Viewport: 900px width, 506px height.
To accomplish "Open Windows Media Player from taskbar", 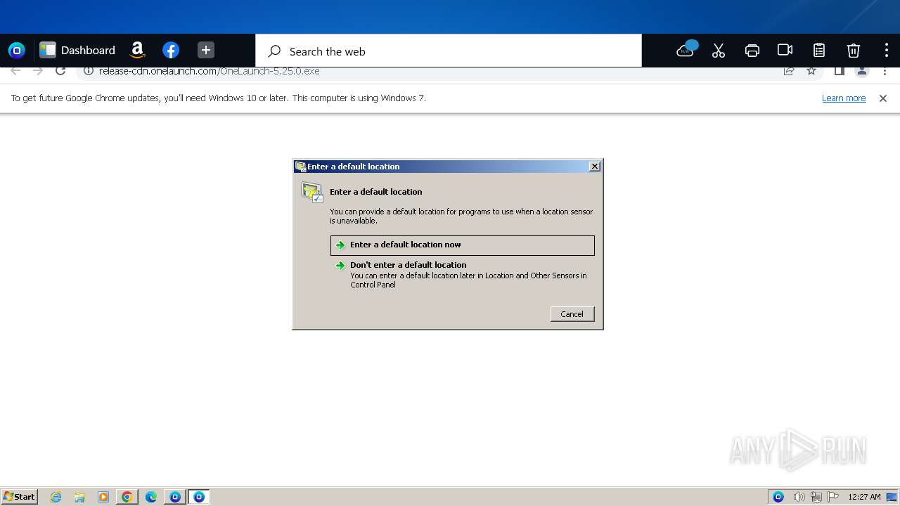I will (x=103, y=497).
